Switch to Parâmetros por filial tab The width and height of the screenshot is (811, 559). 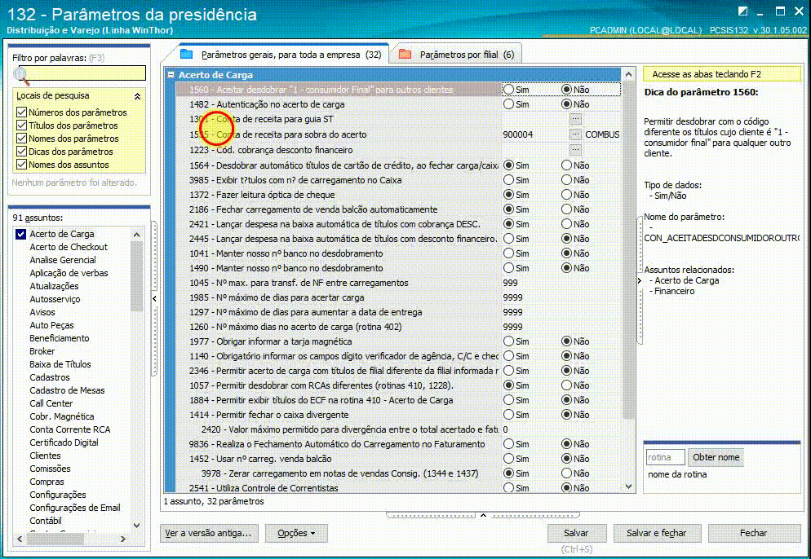pyautogui.click(x=456, y=55)
